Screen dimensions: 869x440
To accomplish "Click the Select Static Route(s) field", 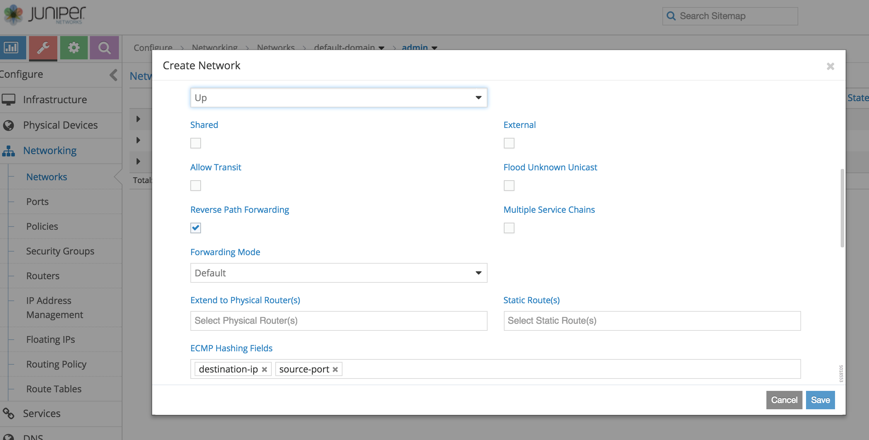I will [652, 321].
